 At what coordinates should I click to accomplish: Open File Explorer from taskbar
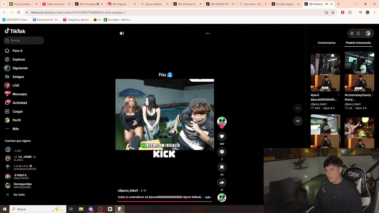(81, 209)
